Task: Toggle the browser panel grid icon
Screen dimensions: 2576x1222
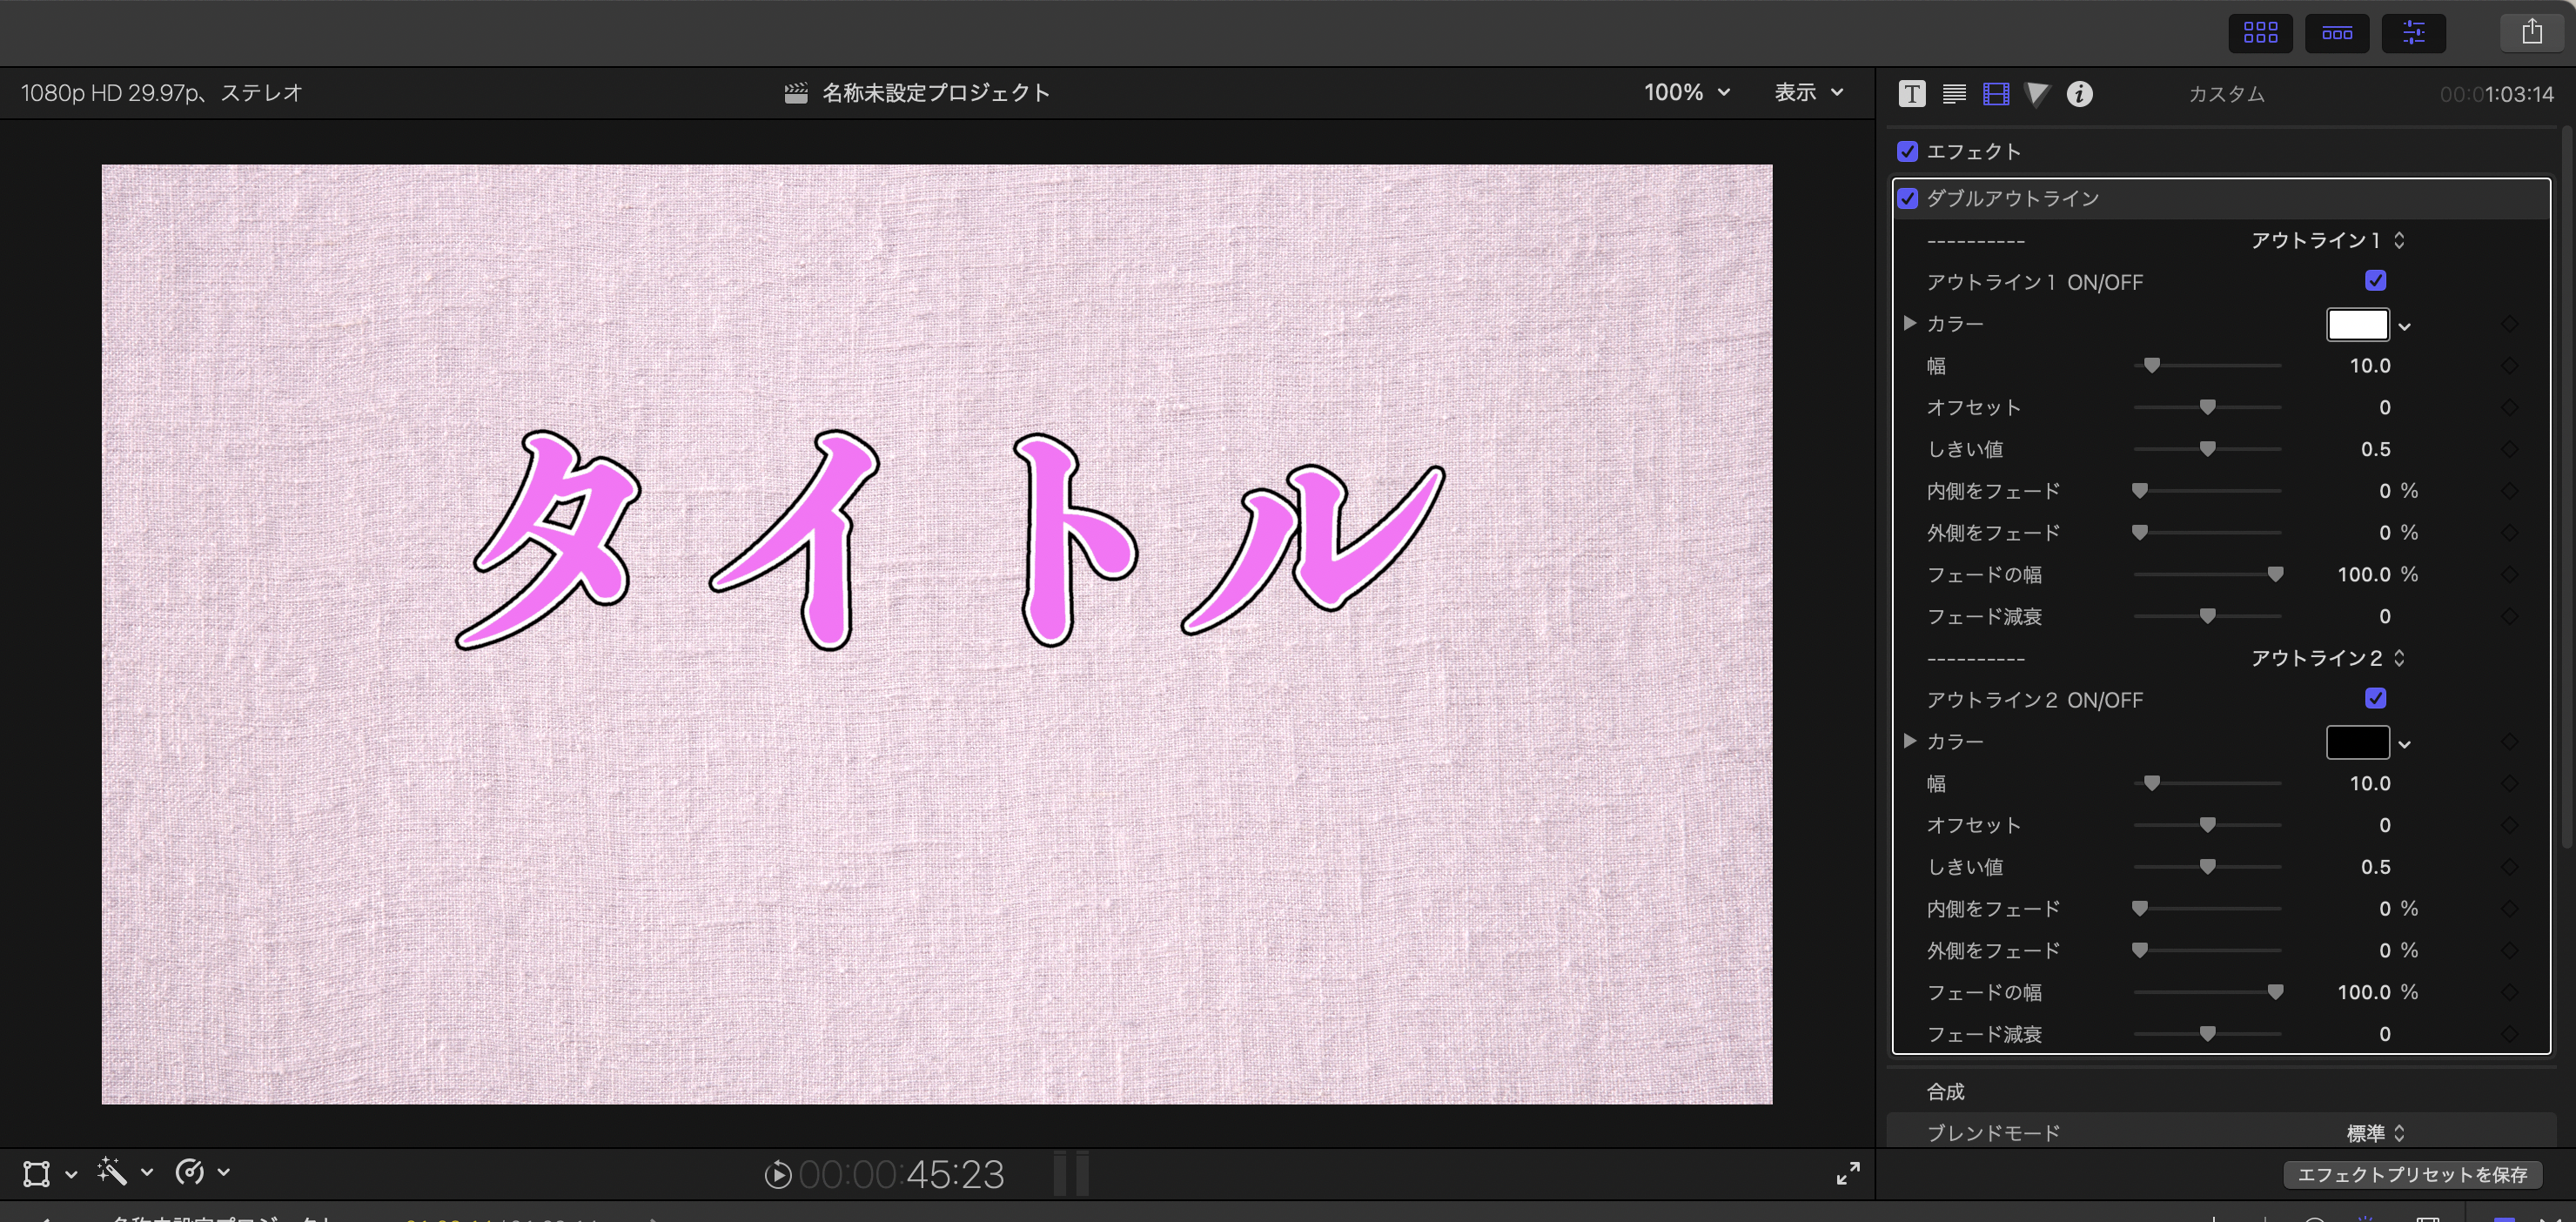Action: pyautogui.click(x=2260, y=33)
